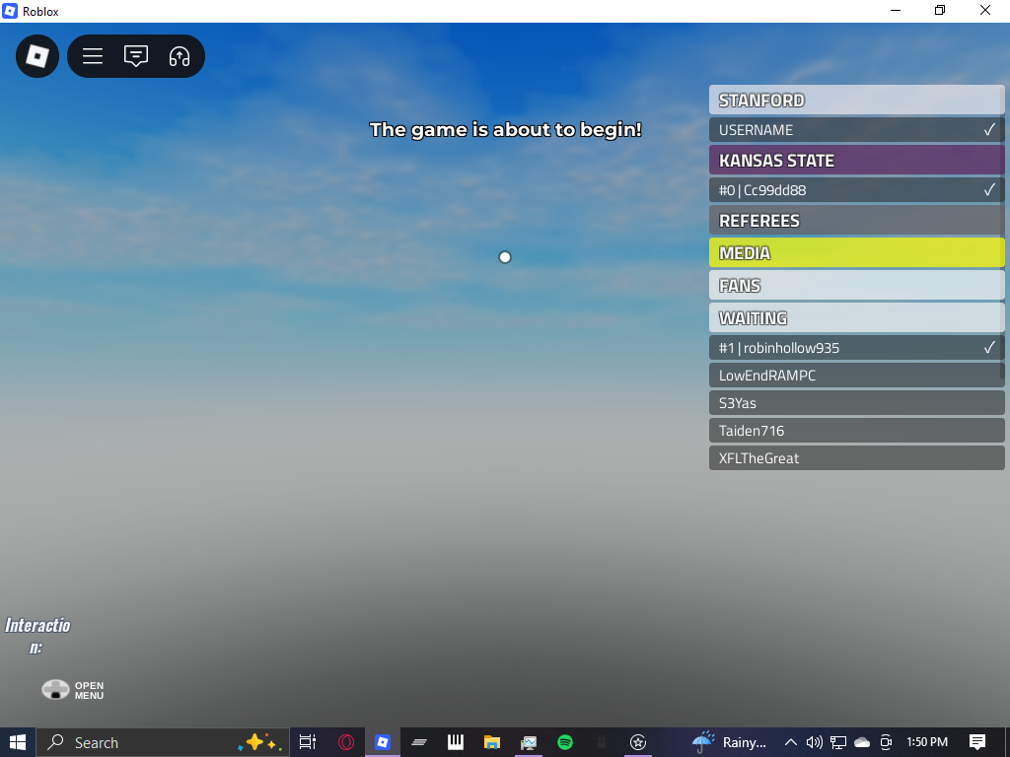Open the piano app in taskbar
The height and width of the screenshot is (757, 1010).
click(x=456, y=742)
